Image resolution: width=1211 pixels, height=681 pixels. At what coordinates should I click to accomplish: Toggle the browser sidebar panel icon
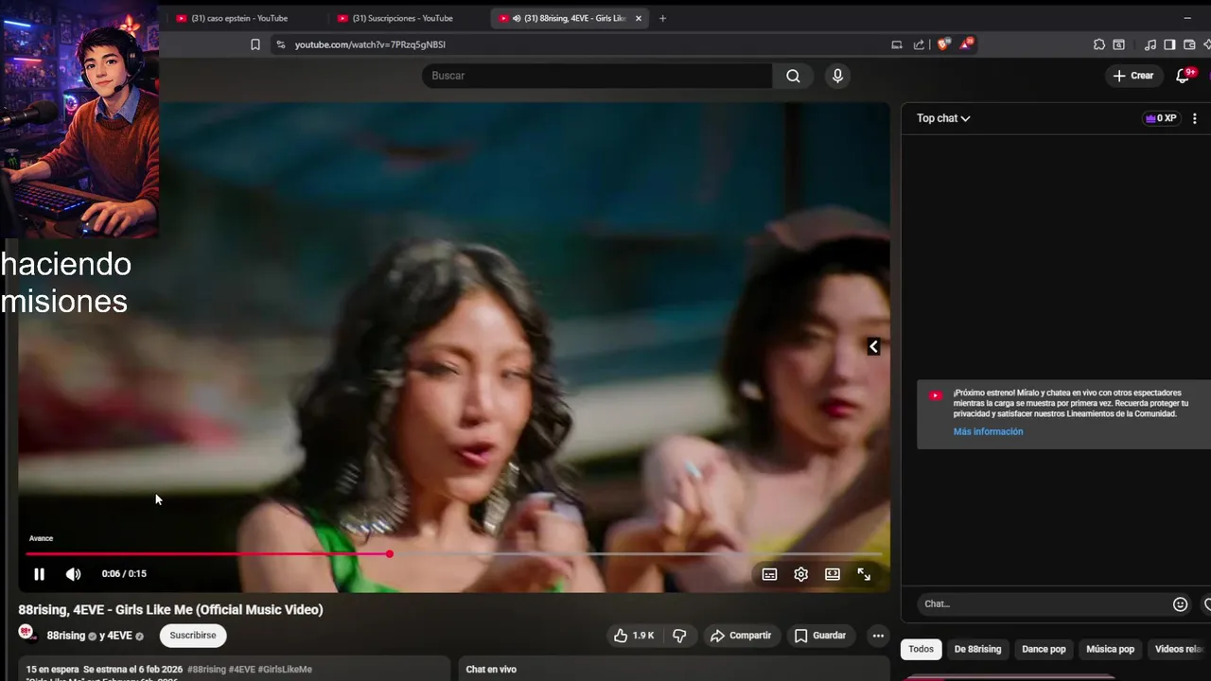(x=1169, y=44)
